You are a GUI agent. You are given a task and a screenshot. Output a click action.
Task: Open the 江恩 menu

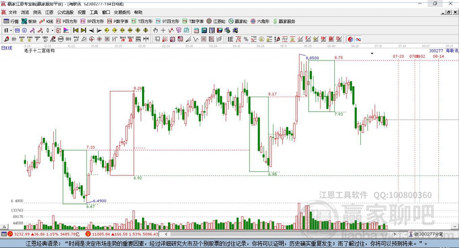(x=49, y=12)
